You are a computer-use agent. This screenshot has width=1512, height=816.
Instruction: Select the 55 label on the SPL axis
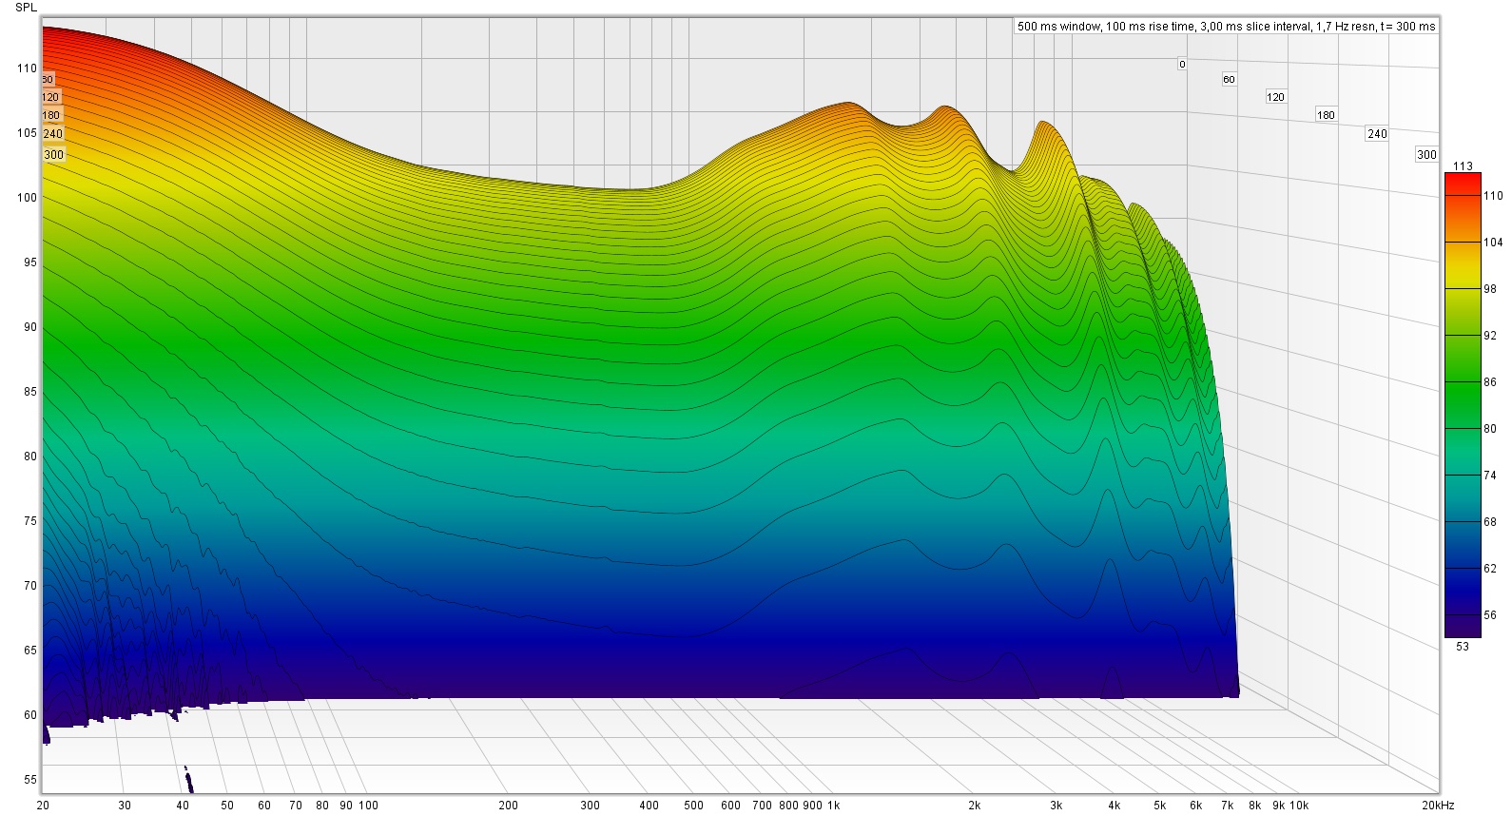coord(29,780)
